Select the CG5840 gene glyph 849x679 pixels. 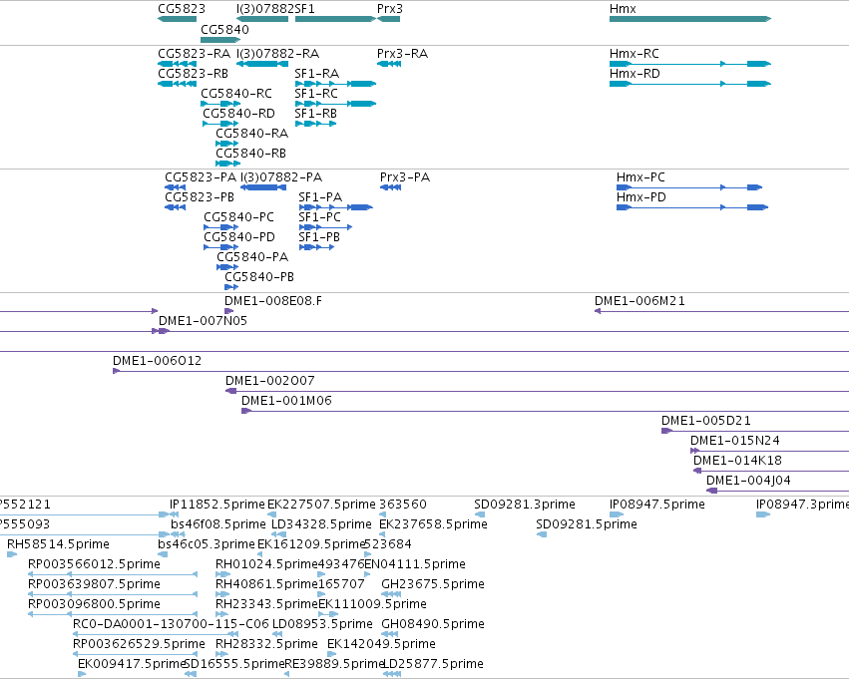(x=220, y=40)
